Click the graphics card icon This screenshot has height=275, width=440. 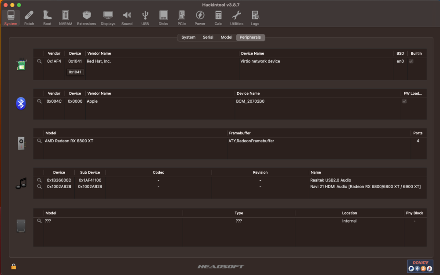coord(21,143)
